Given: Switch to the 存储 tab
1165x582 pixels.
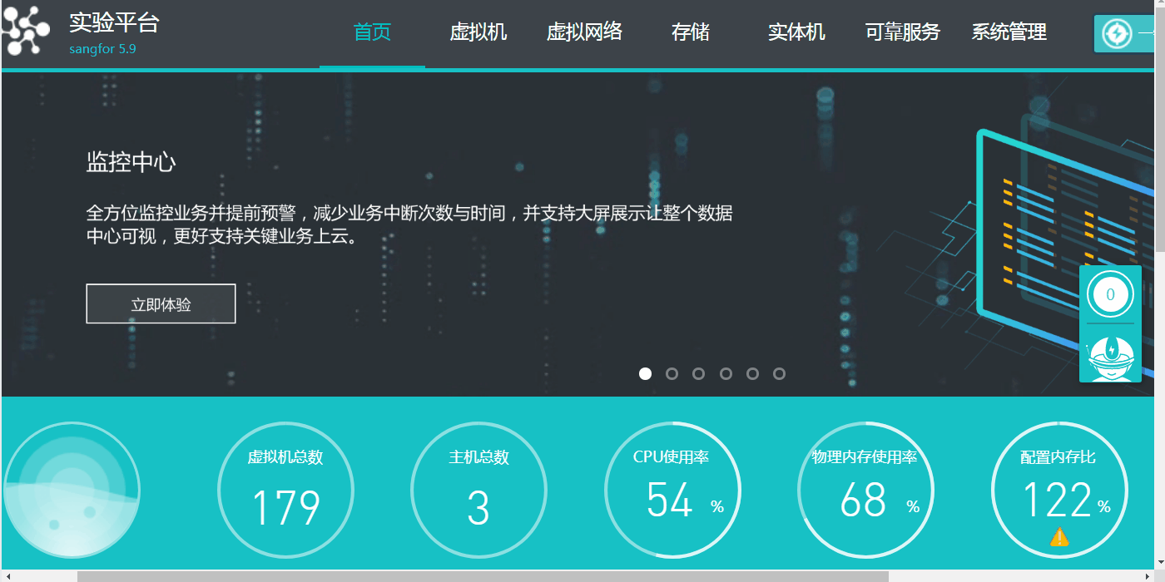Looking at the screenshot, I should (690, 33).
